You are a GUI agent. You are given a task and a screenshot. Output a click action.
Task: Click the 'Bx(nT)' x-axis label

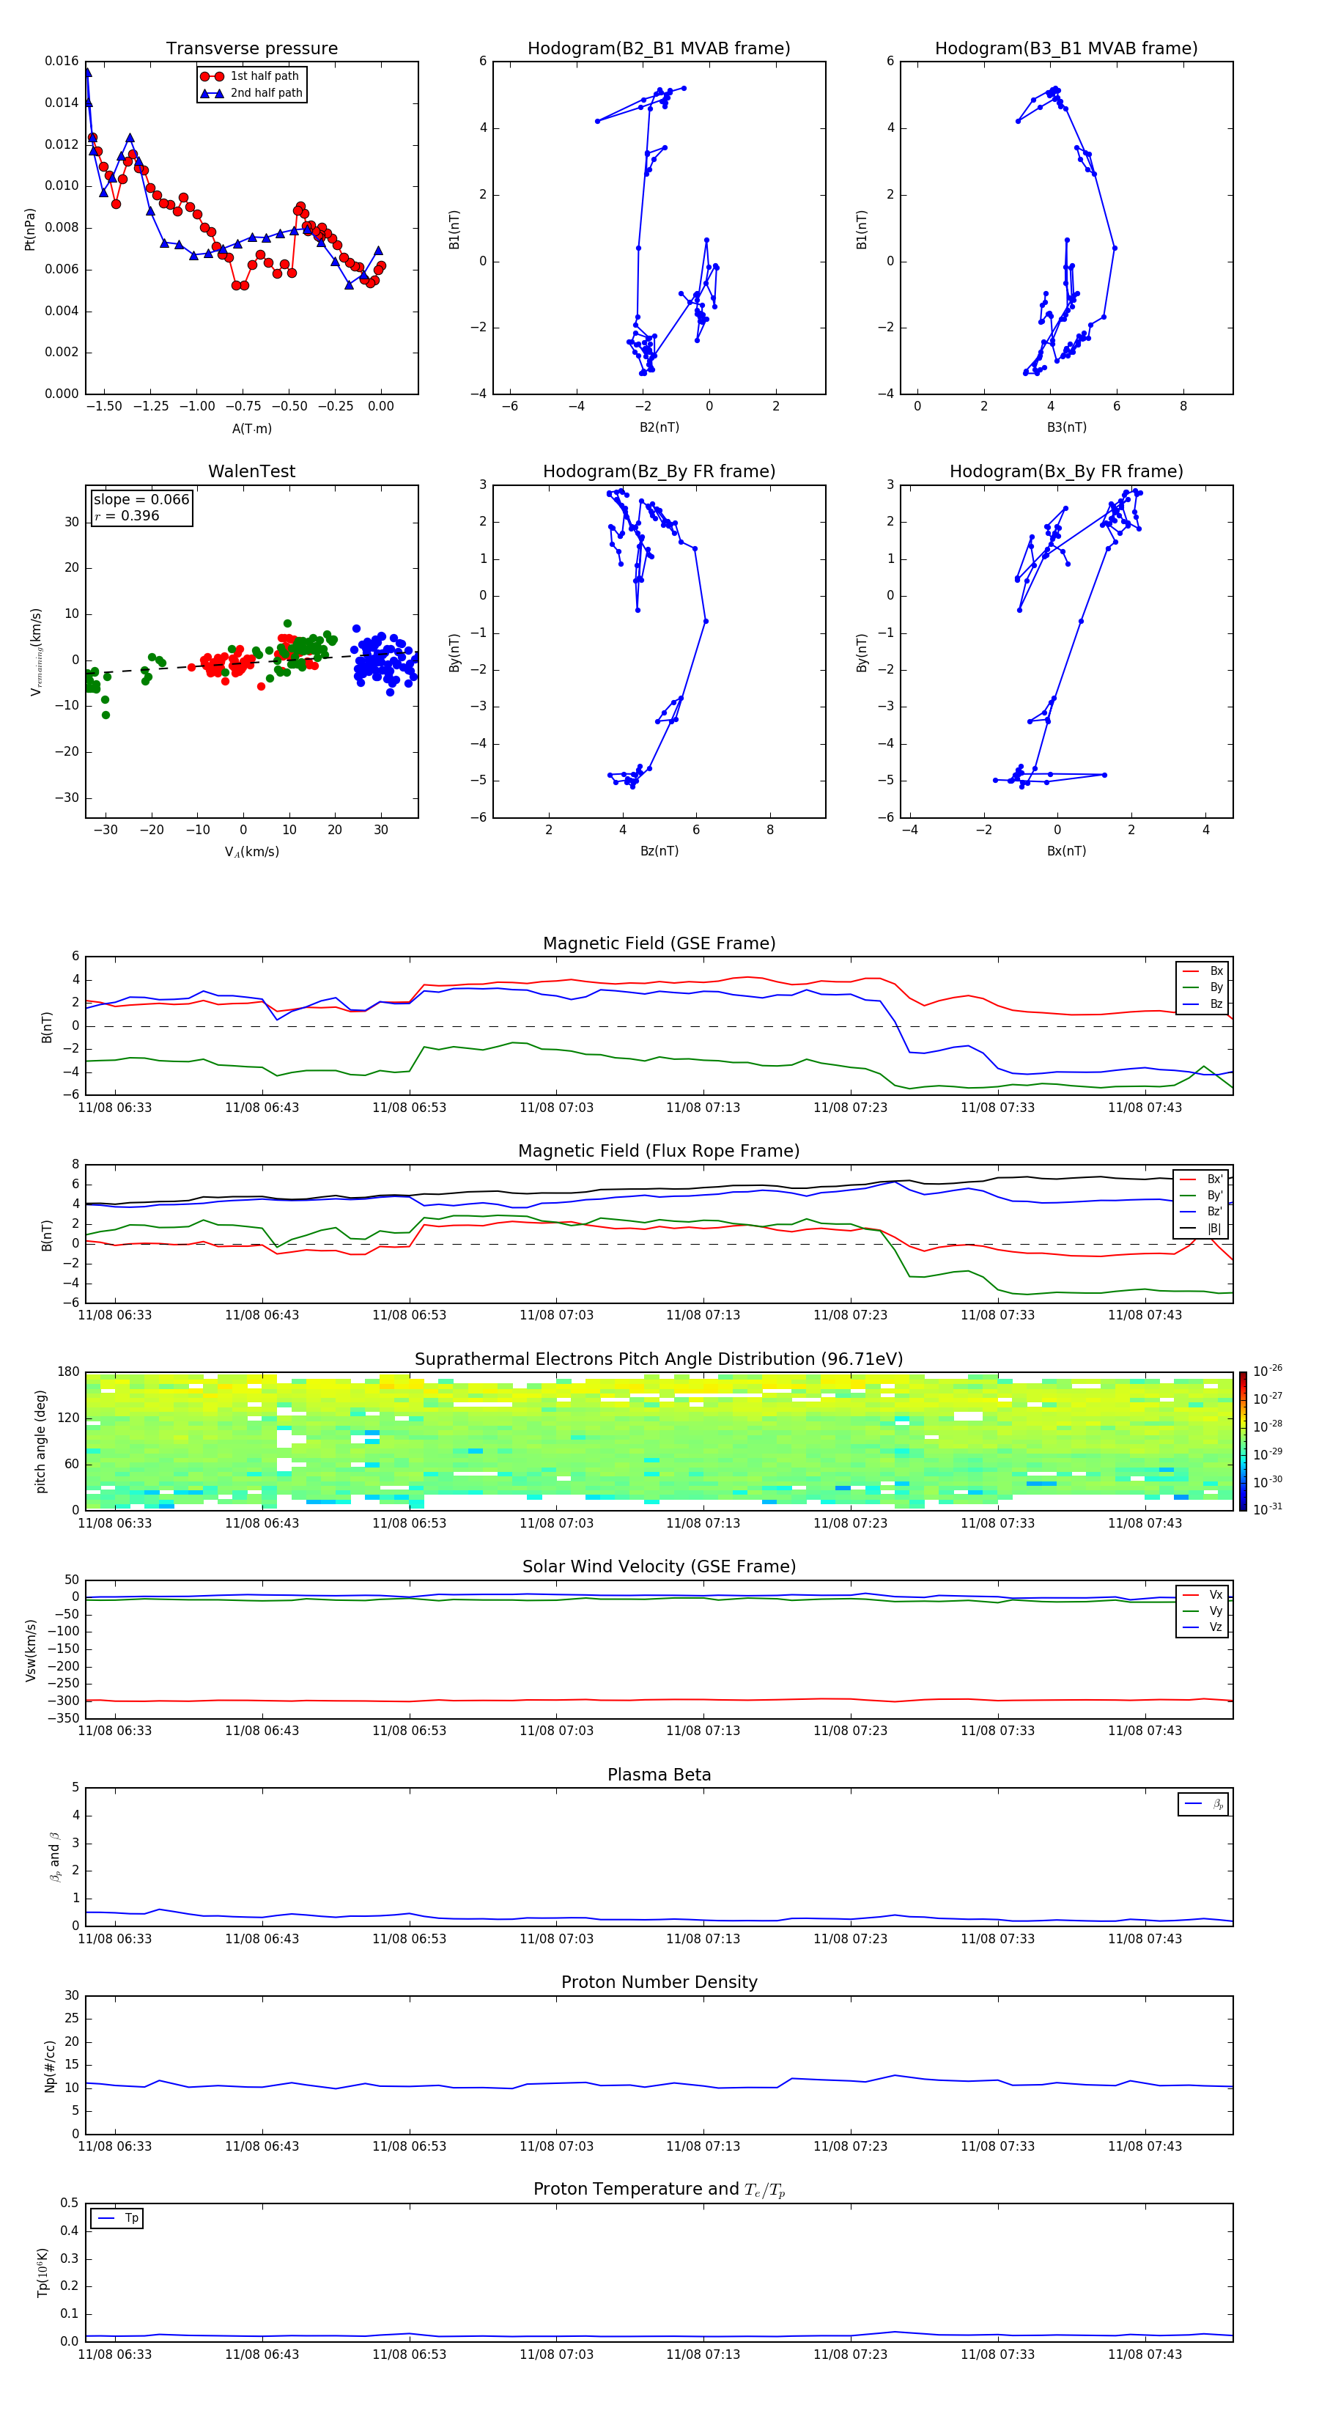[1066, 851]
